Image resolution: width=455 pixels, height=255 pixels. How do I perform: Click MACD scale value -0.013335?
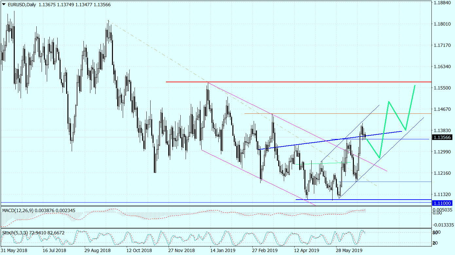[443, 225]
